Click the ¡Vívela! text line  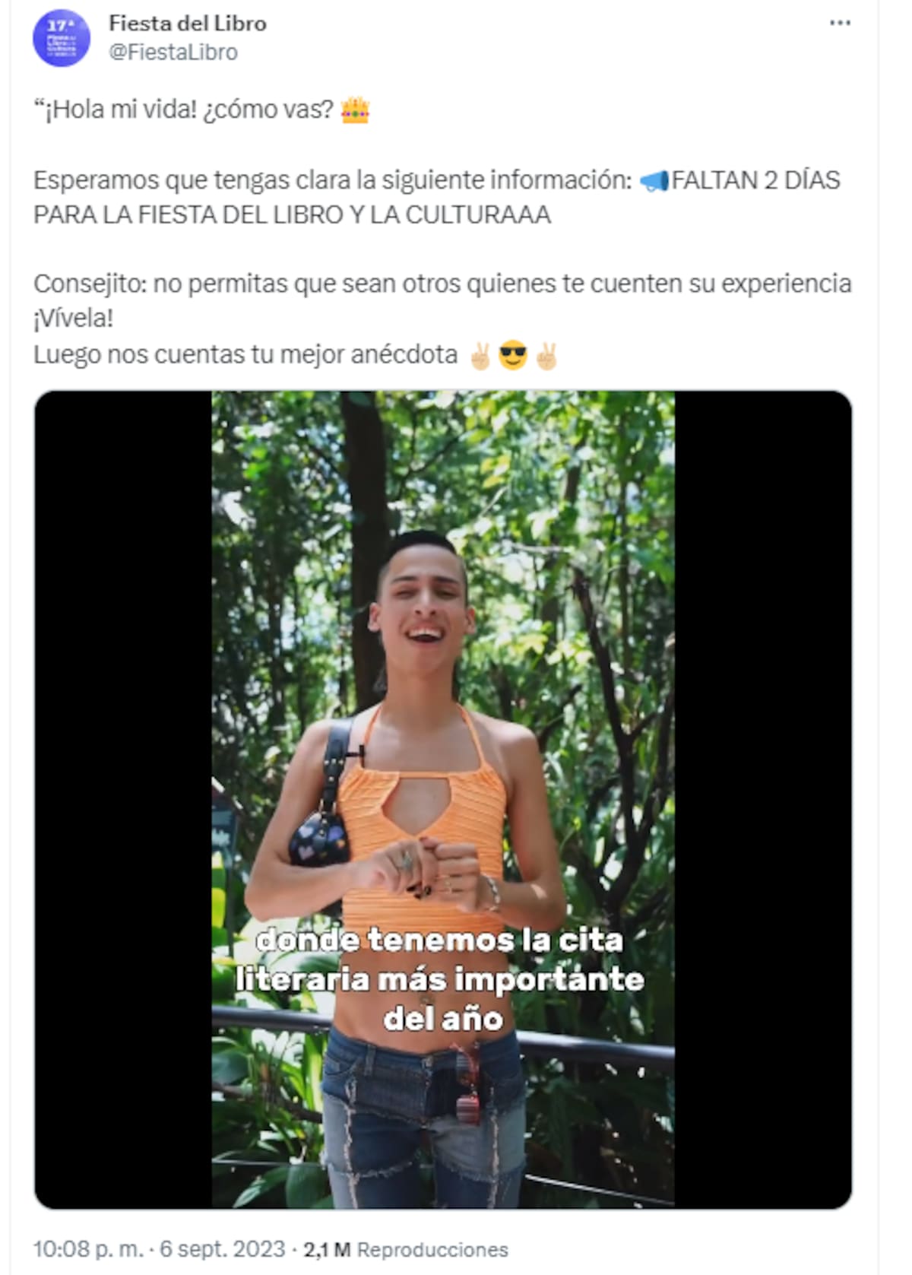73,319
